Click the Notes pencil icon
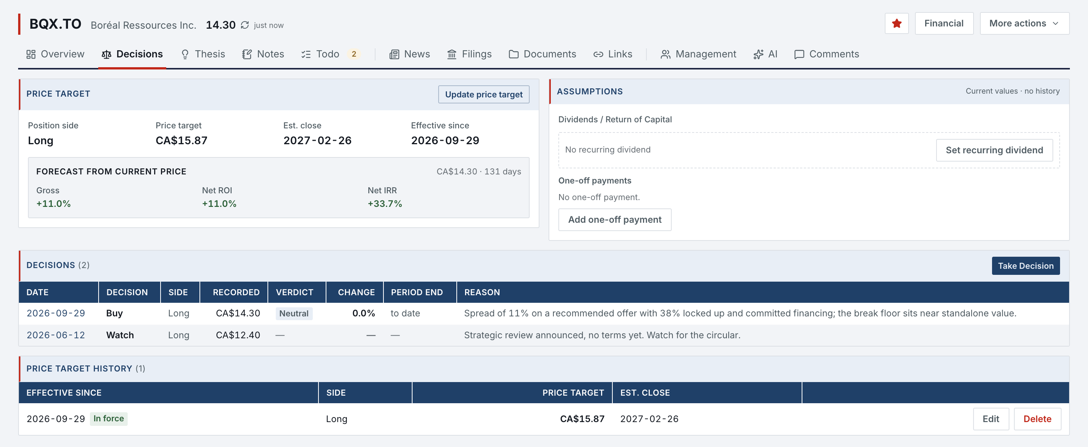Image resolution: width=1088 pixels, height=447 pixels. coord(247,54)
